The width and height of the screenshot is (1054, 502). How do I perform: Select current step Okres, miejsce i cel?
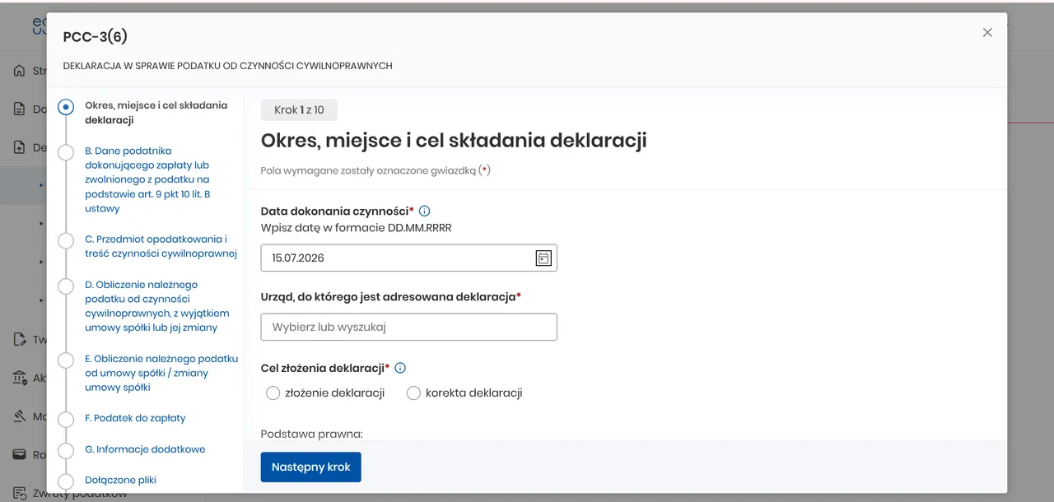(156, 113)
